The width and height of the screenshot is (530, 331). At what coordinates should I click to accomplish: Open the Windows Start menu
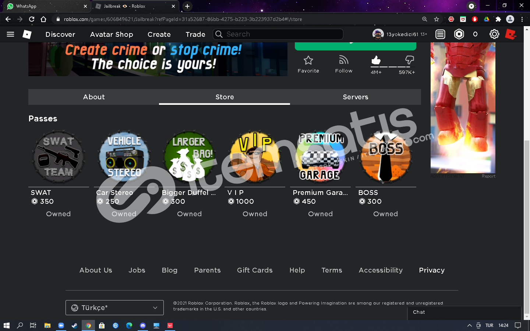(x=6, y=325)
